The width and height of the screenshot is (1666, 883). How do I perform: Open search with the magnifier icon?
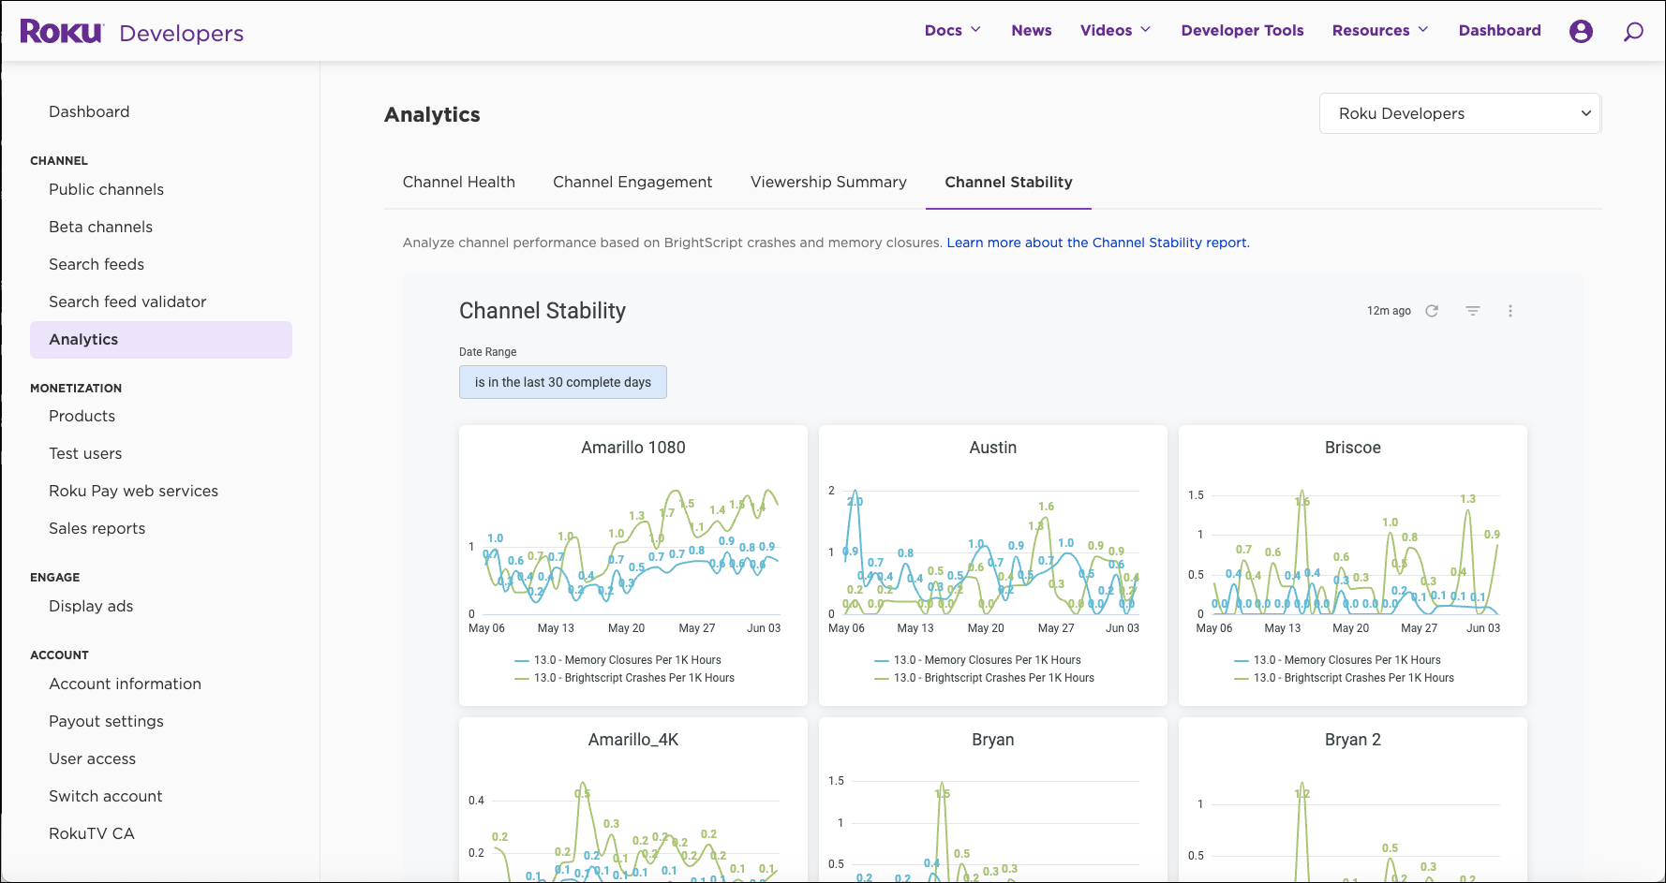[x=1633, y=31]
